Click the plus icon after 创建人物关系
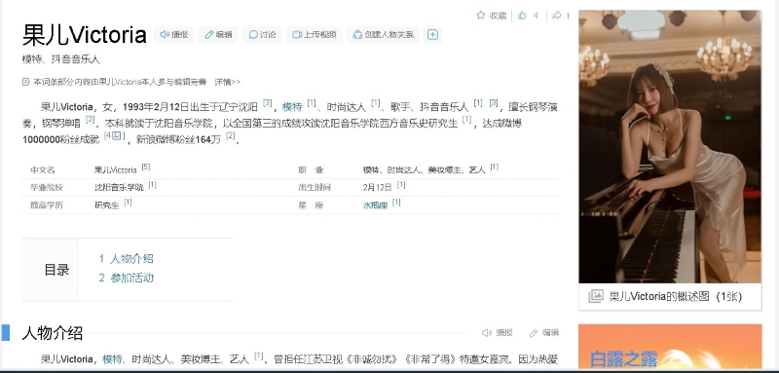Viewport: 779px width, 373px height. (x=432, y=35)
